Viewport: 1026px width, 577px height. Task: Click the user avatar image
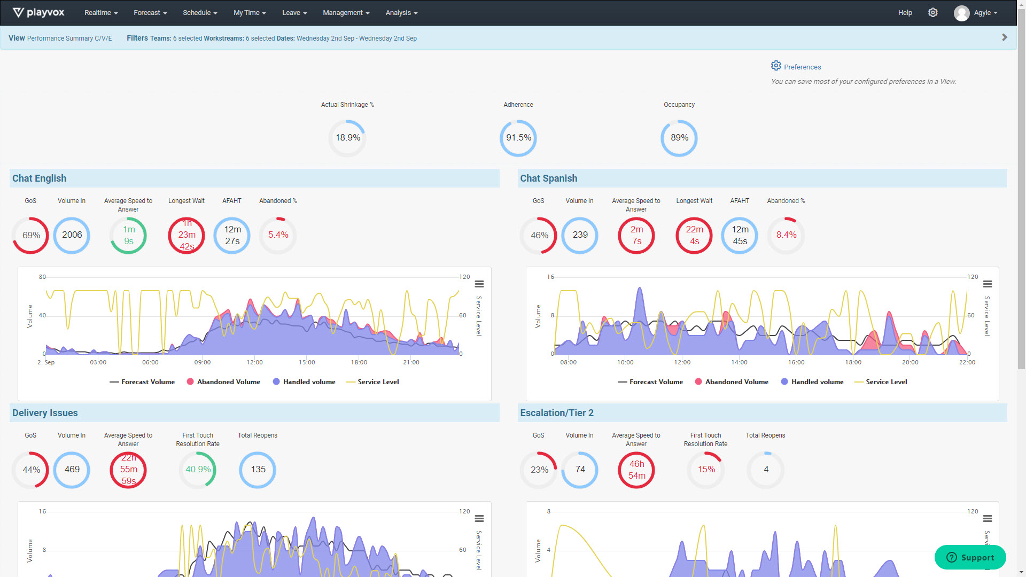[961, 13]
